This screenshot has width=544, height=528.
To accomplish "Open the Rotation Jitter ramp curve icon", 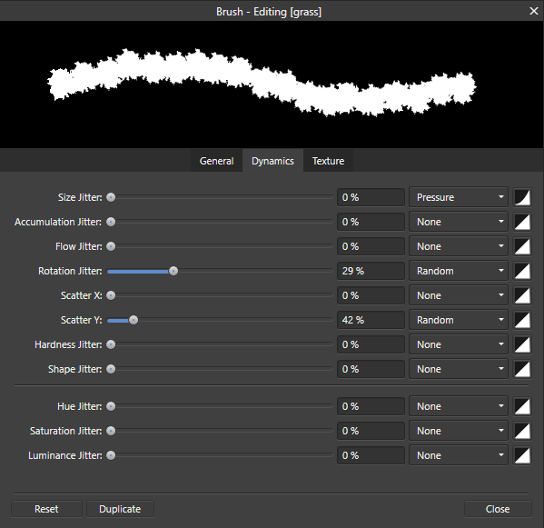I will pos(522,271).
